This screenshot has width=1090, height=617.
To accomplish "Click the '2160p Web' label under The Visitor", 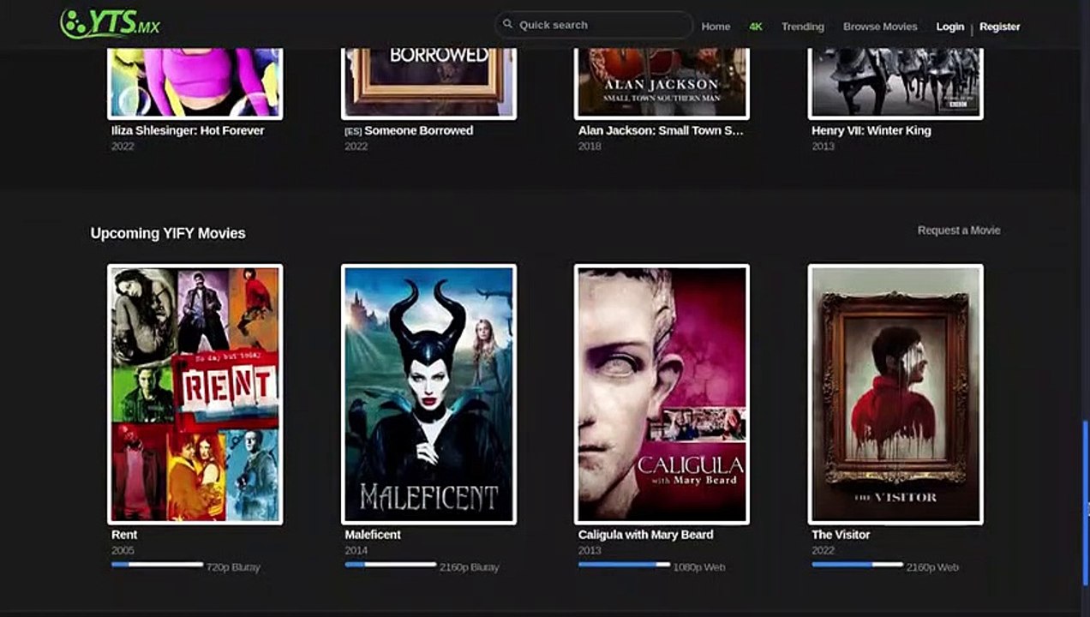I will [x=932, y=567].
